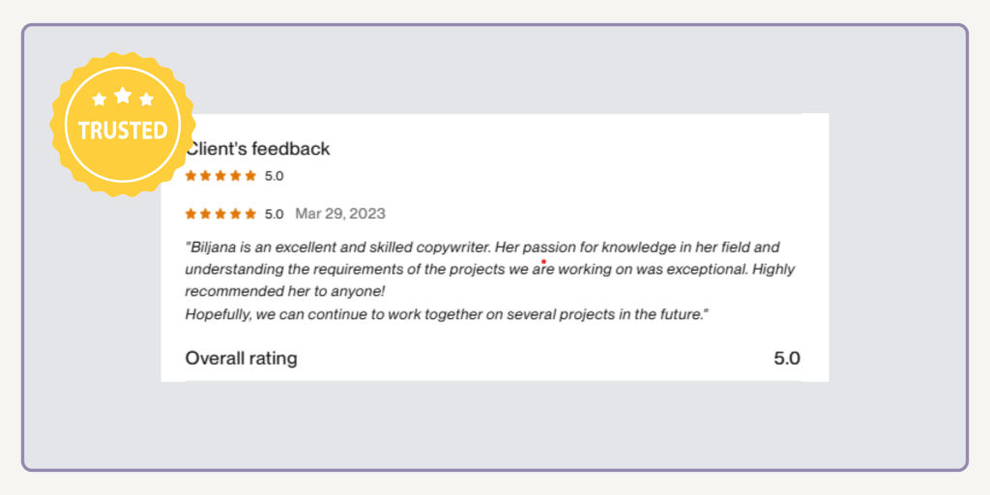Click the 5.0 value for Overall rating
Image resolution: width=990 pixels, height=495 pixels.
tap(786, 359)
